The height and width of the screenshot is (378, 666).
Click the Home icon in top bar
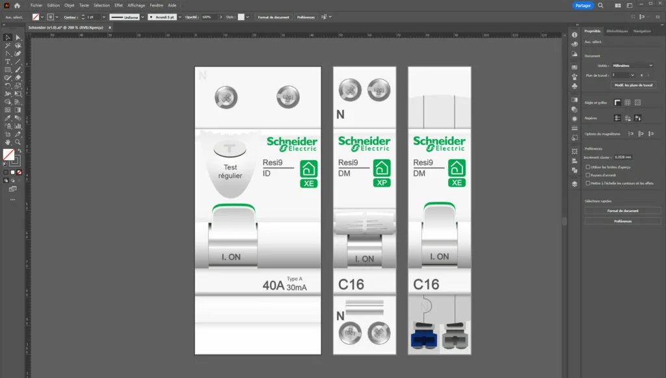click(17, 5)
